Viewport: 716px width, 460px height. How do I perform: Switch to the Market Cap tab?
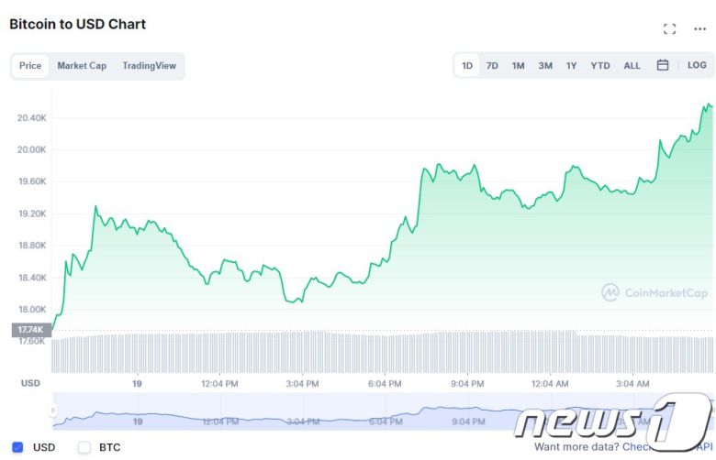pos(82,65)
